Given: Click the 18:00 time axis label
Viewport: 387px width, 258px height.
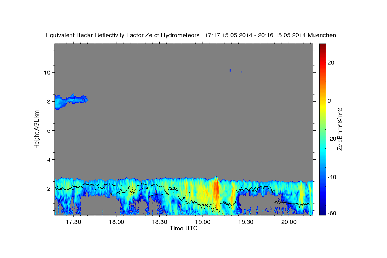Looking at the screenshot, I should click(116, 222).
